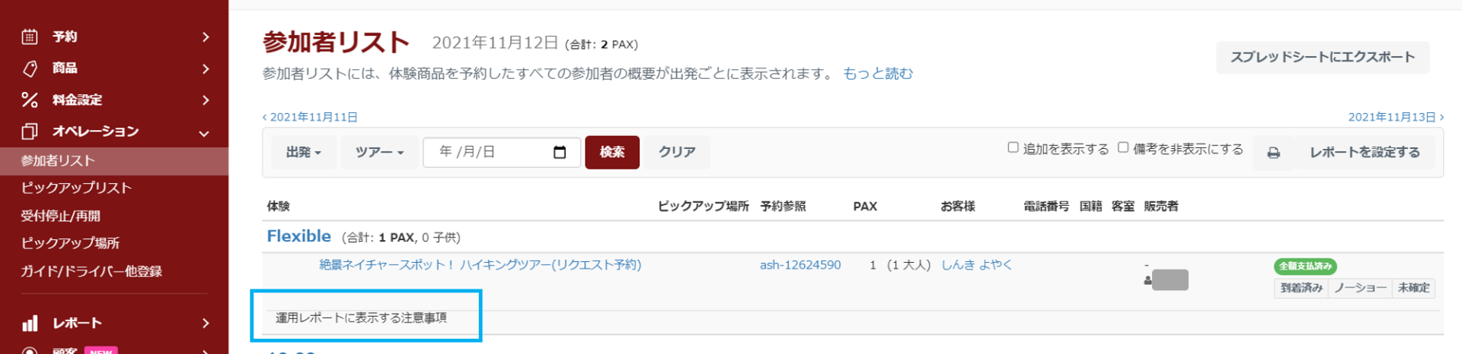
Task: Mark the participant as 到着済み
Action: pyautogui.click(x=1301, y=288)
